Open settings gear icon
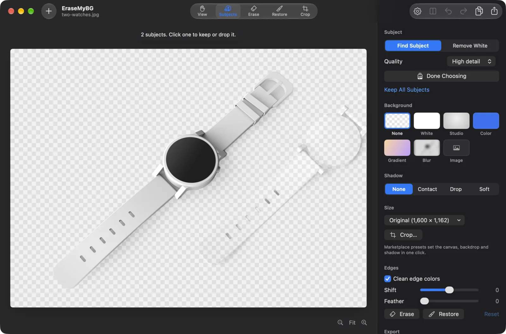The image size is (506, 334). [x=417, y=11]
